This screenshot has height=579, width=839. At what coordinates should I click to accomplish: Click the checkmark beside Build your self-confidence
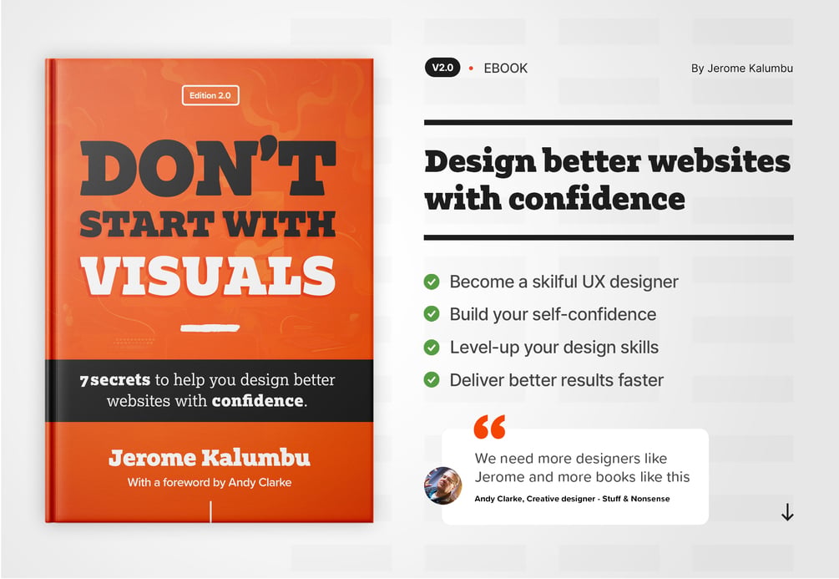(432, 314)
